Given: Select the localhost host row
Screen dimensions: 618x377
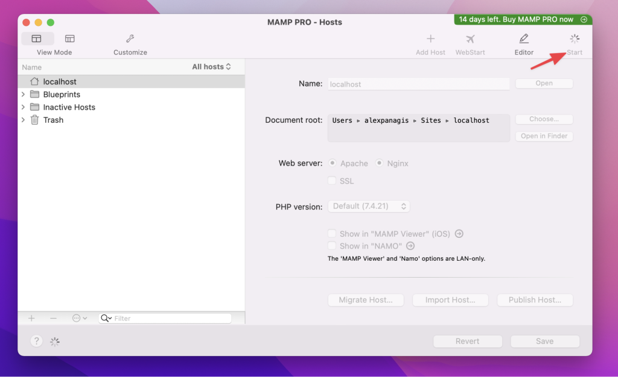Looking at the screenshot, I should coord(131,81).
